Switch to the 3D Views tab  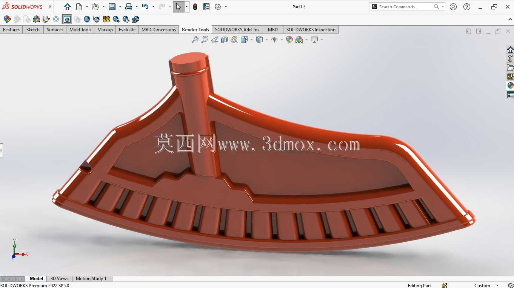59,279
